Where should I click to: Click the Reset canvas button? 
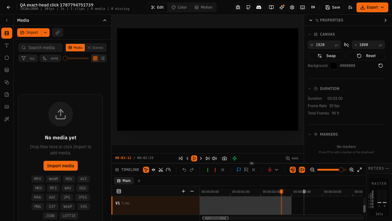[x=366, y=56]
